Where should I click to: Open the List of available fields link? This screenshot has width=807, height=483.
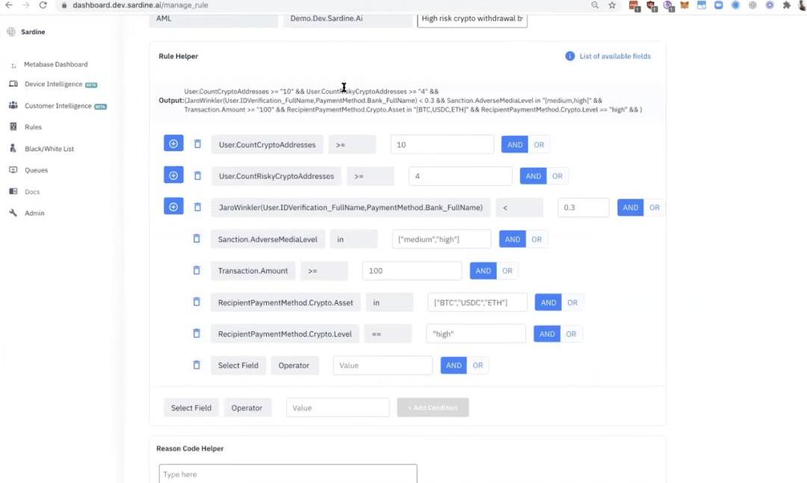(615, 56)
